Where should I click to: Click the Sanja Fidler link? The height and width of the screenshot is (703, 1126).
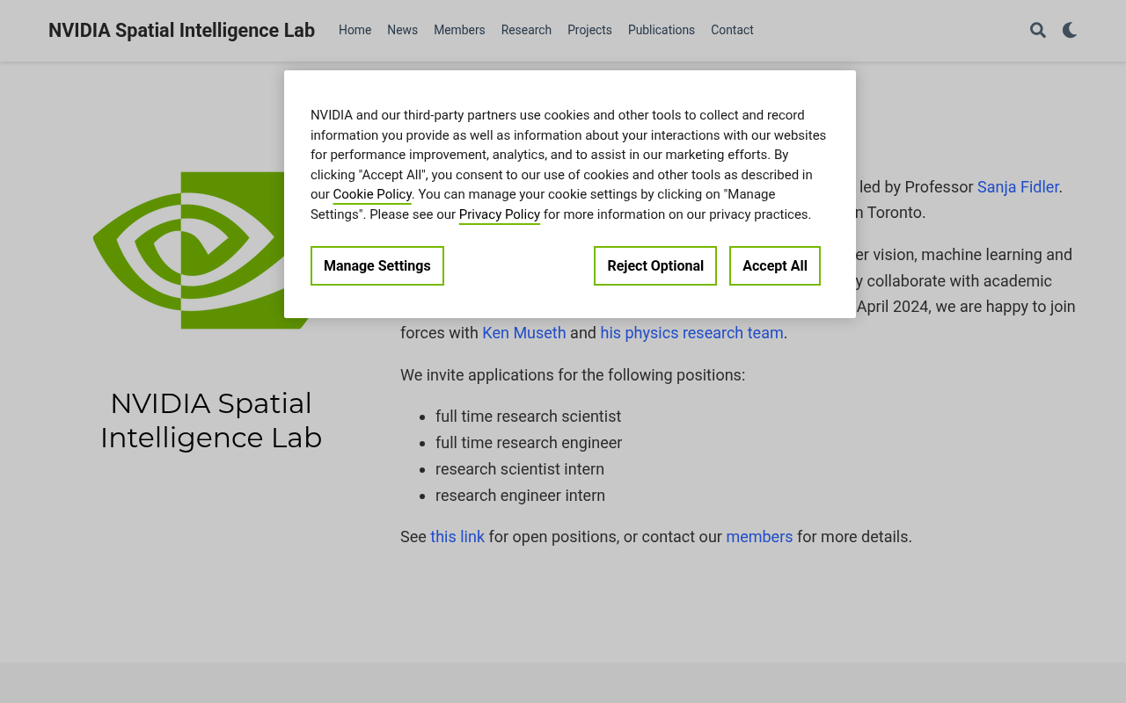click(x=1017, y=186)
